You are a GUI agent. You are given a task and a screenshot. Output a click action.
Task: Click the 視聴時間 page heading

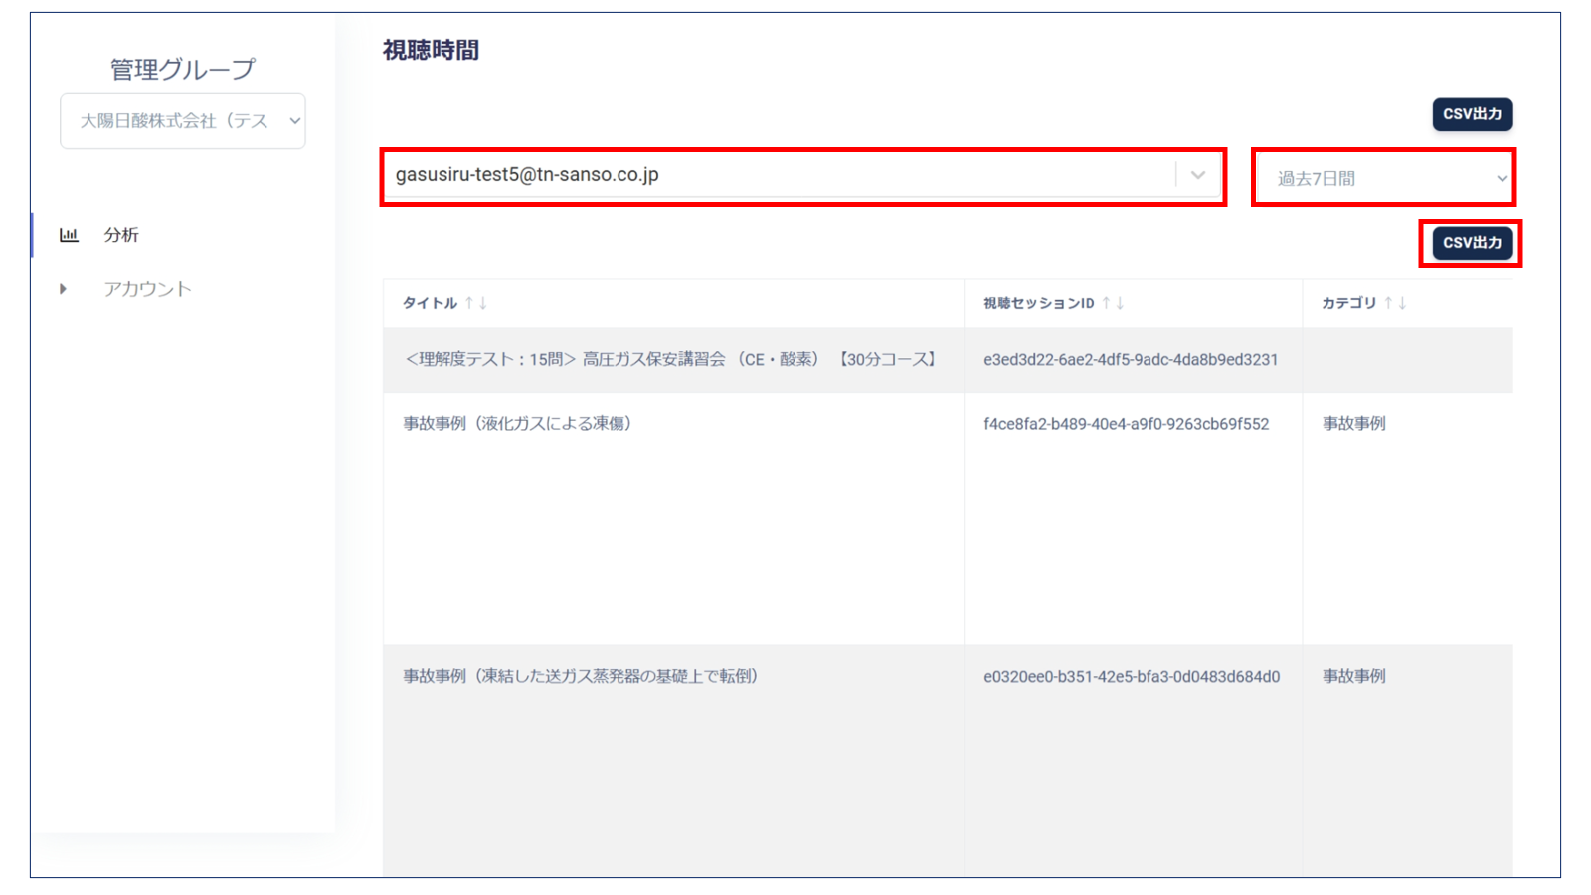click(431, 50)
